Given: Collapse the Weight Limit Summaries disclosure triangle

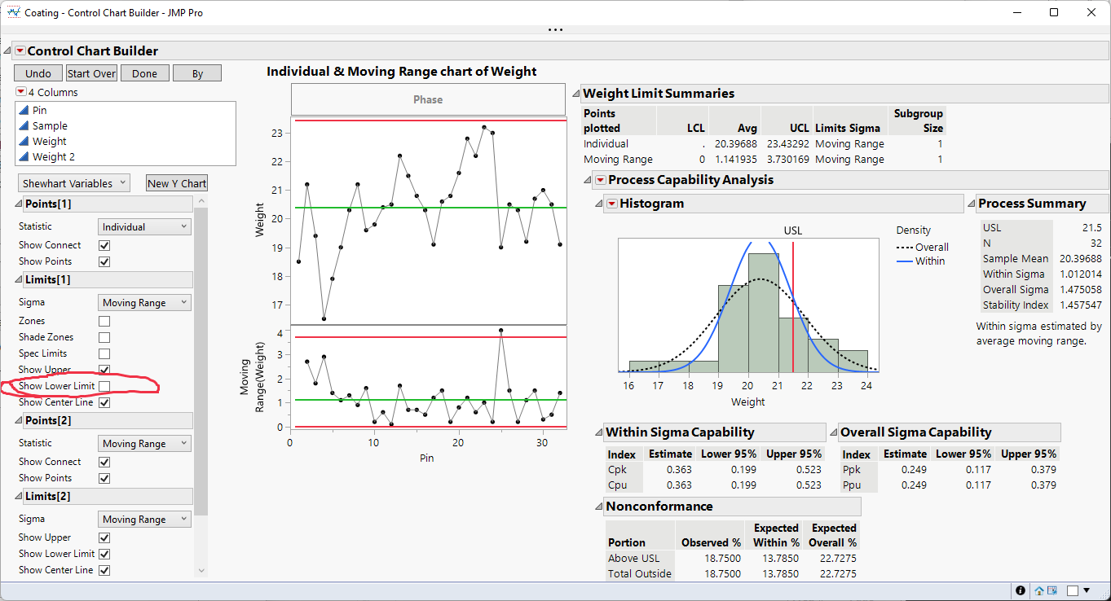Looking at the screenshot, I should click(x=575, y=94).
